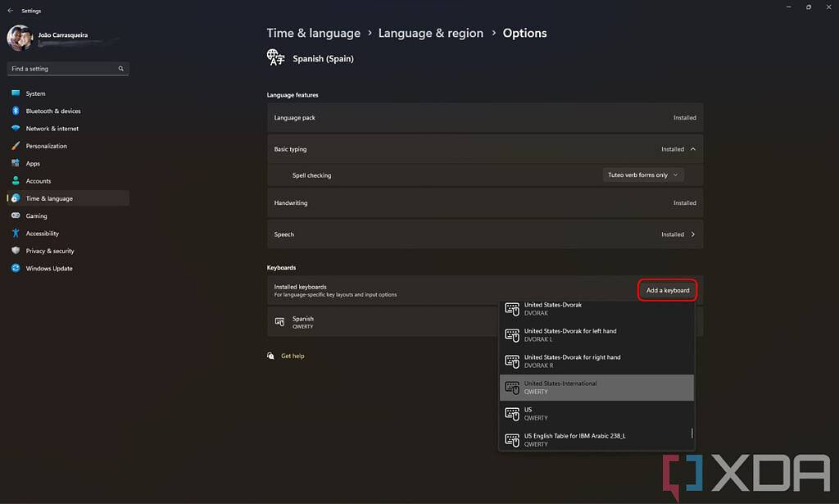
Task: Select the Time & language clock icon
Action: pyautogui.click(x=16, y=198)
